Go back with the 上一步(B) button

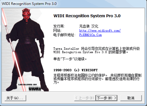coord(85,98)
